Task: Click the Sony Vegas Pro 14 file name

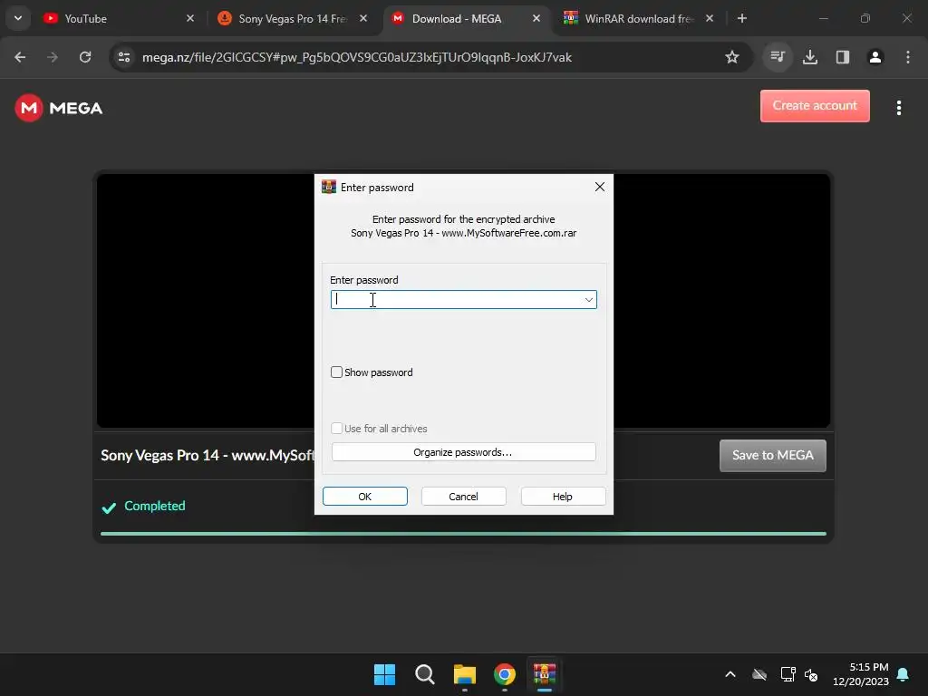Action: [x=208, y=455]
